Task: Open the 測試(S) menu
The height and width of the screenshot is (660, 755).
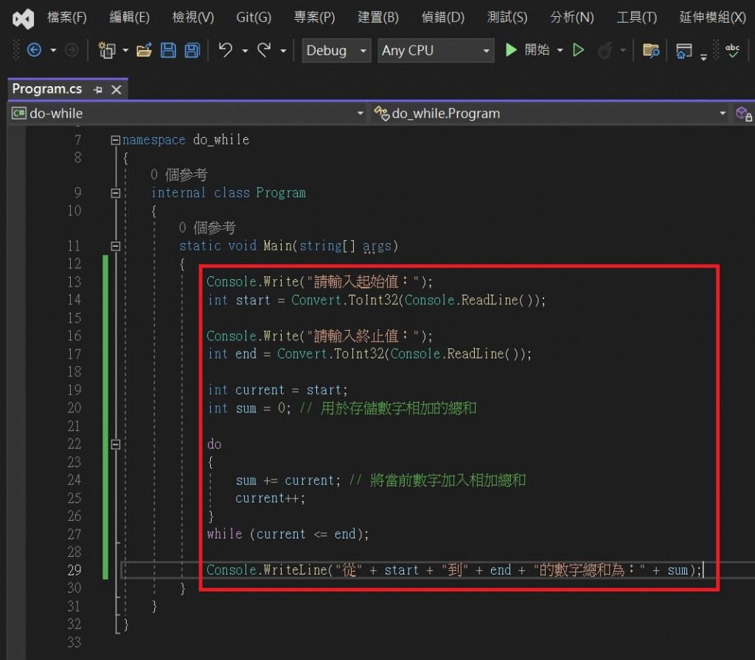Action: pos(507,18)
